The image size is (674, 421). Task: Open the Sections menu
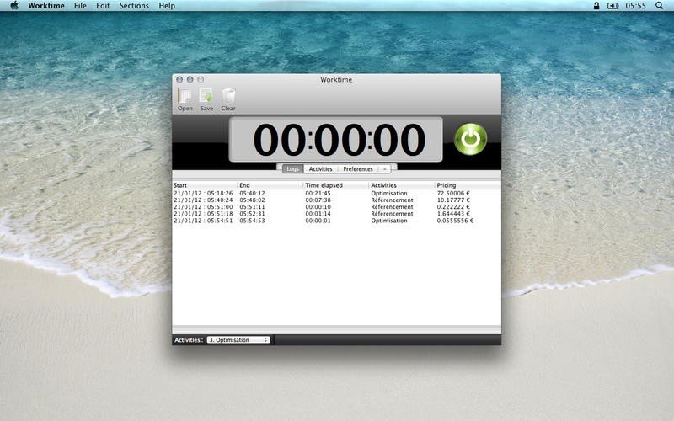coord(134,6)
